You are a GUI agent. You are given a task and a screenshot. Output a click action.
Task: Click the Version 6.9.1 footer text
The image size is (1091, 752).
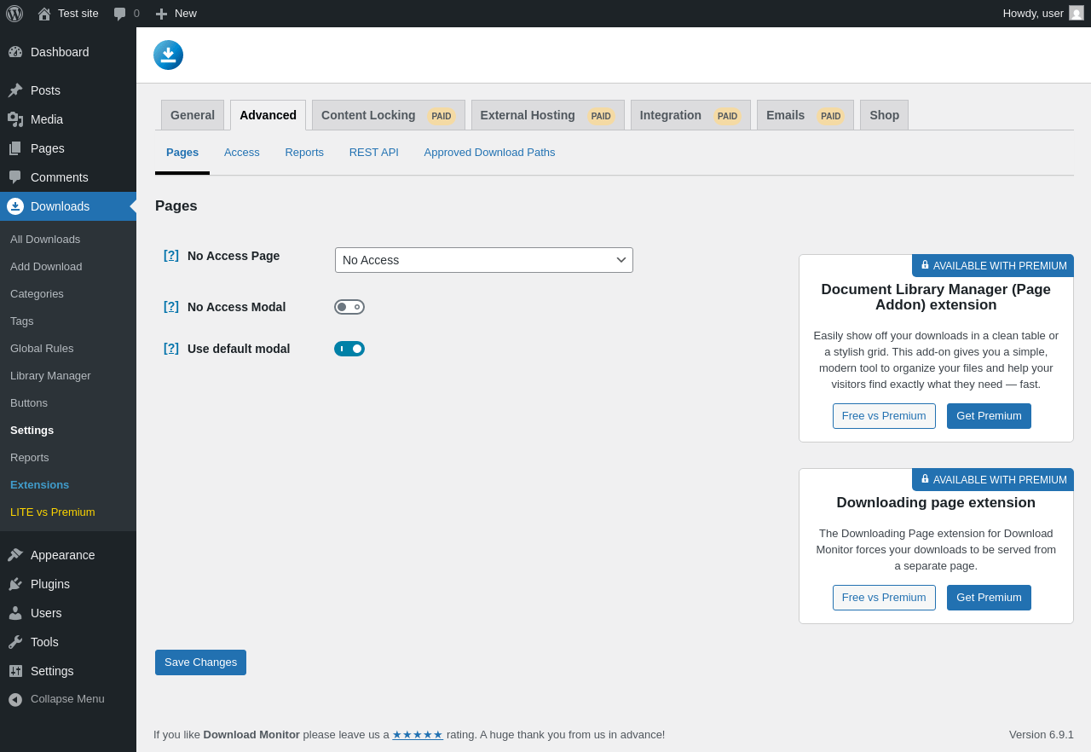coord(1042,735)
